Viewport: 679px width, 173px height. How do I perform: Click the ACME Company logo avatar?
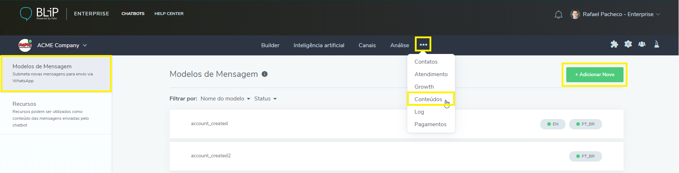click(x=25, y=45)
